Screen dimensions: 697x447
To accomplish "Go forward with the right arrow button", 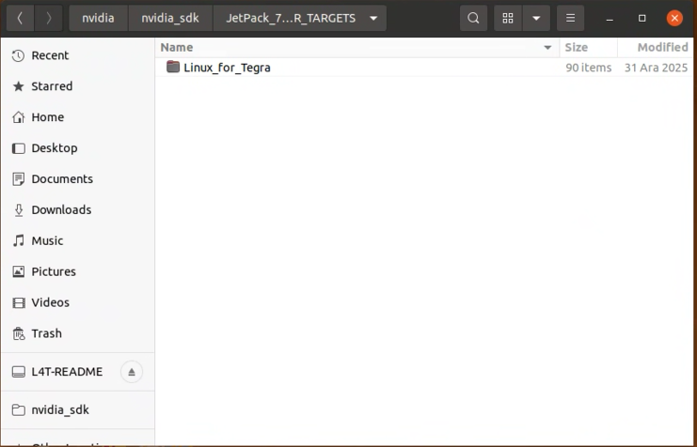I will 49,18.
